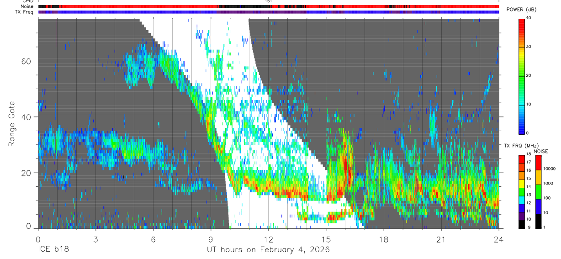Click the '17' label on the TX FRQ scale
The width and height of the screenshot is (561, 259).
[529, 163]
